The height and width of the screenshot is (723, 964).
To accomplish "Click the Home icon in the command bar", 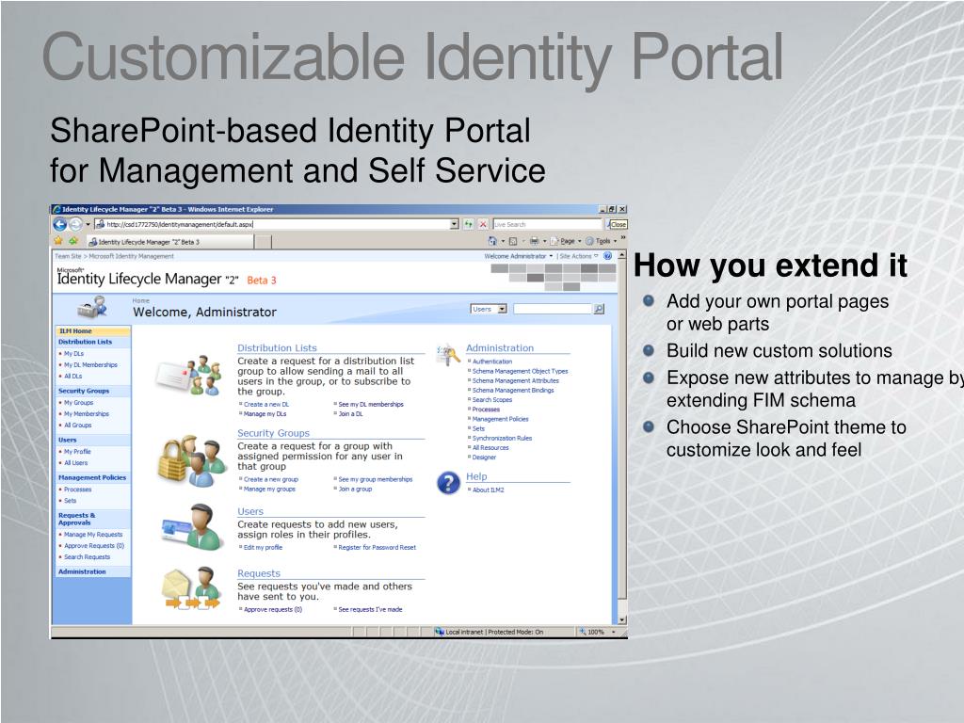I will tap(492, 241).
